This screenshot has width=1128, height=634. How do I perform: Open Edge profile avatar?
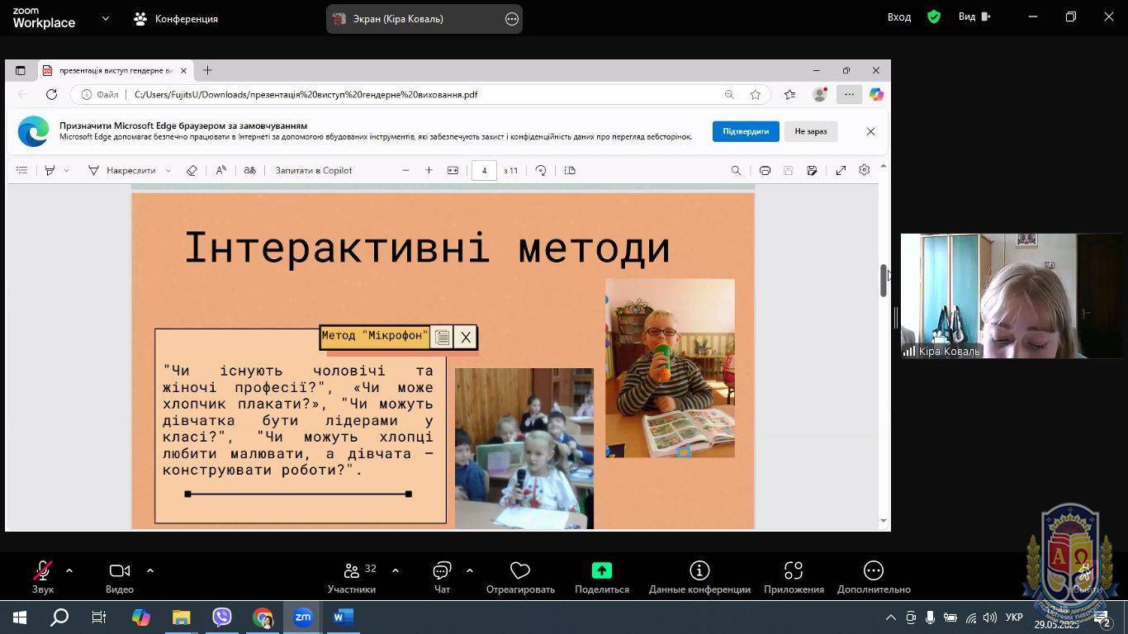[x=819, y=94]
